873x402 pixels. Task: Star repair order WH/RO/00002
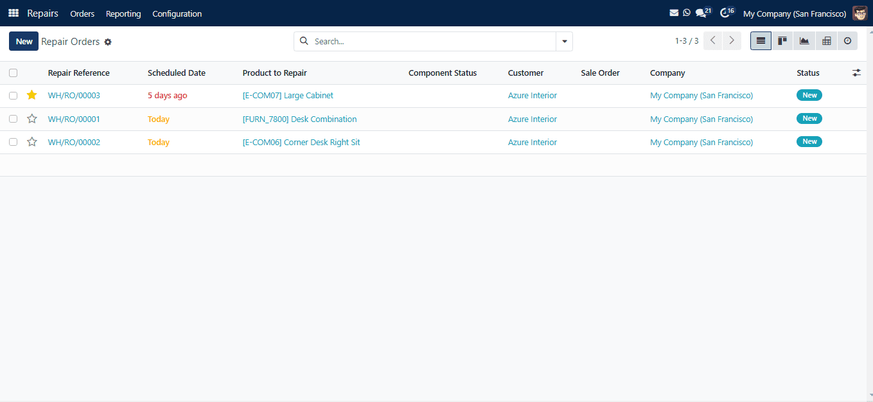click(31, 142)
